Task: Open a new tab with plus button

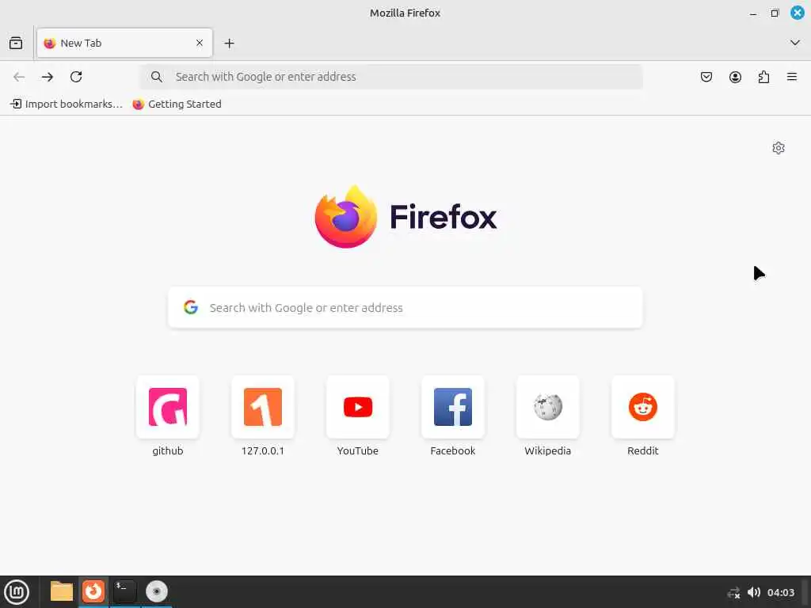Action: pyautogui.click(x=229, y=44)
